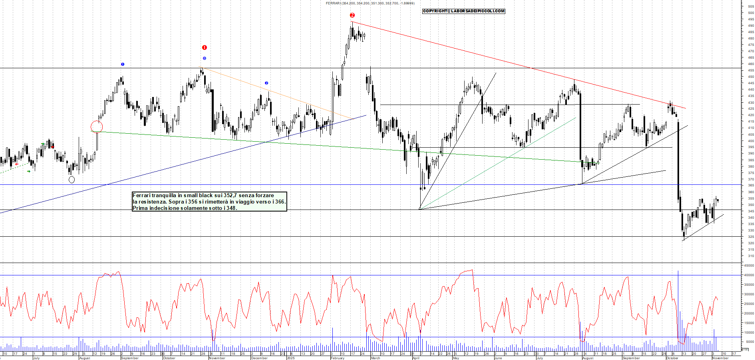Image resolution: width=755 pixels, height=360 pixels.
Task: Click the blue circled "2" marker in December
Action: (266, 83)
